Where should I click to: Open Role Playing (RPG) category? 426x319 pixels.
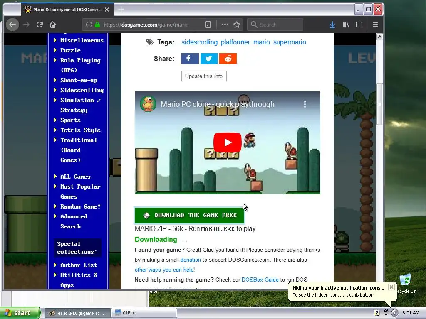pos(80,65)
